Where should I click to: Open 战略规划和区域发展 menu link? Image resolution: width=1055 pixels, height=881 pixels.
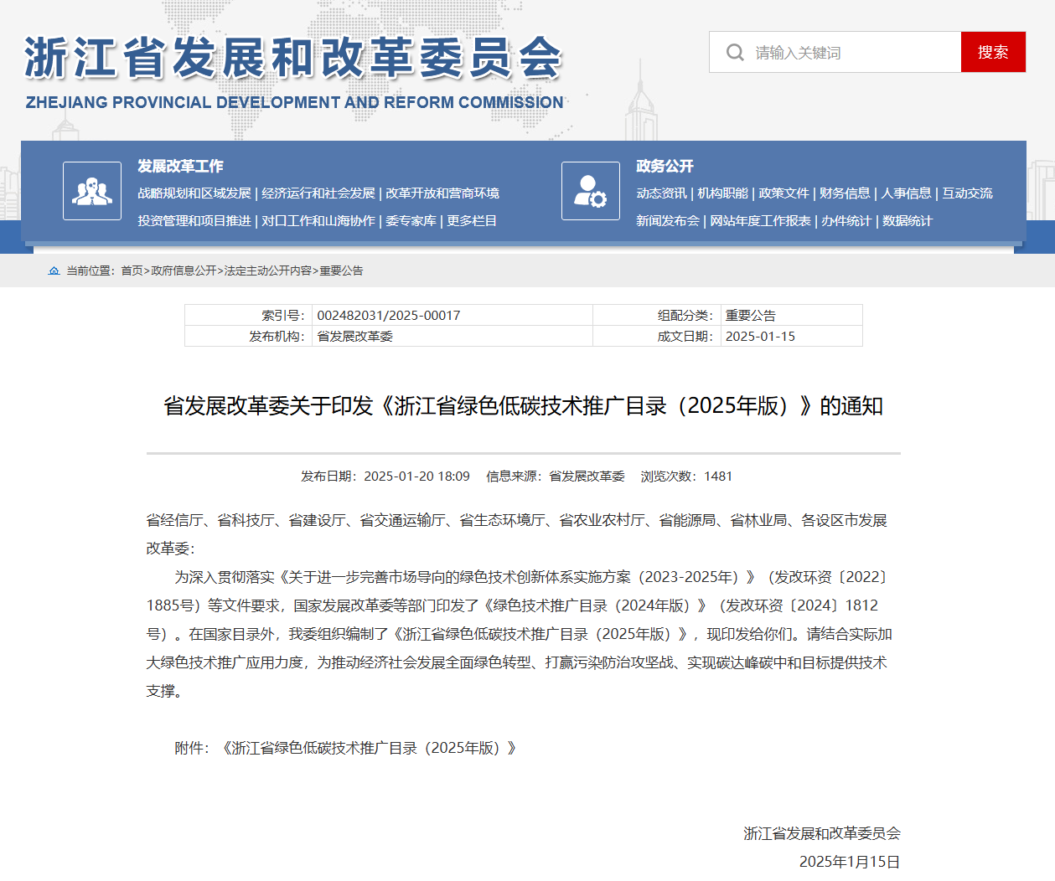[194, 193]
